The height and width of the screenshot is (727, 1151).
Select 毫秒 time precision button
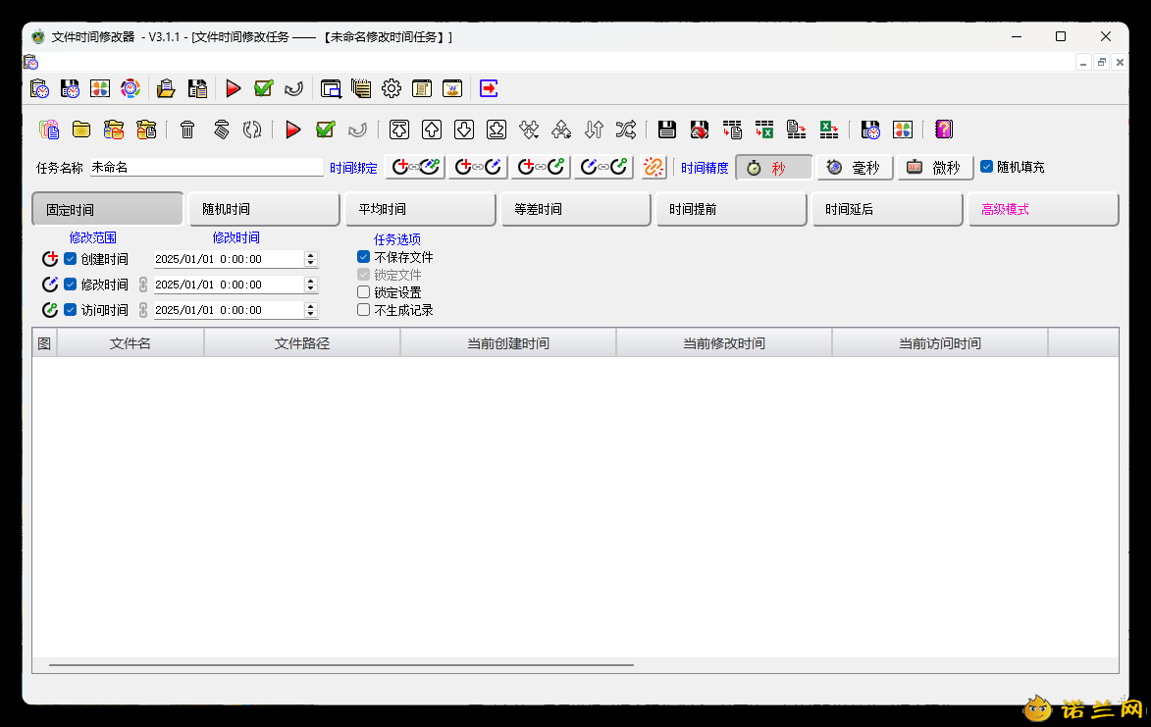click(855, 167)
